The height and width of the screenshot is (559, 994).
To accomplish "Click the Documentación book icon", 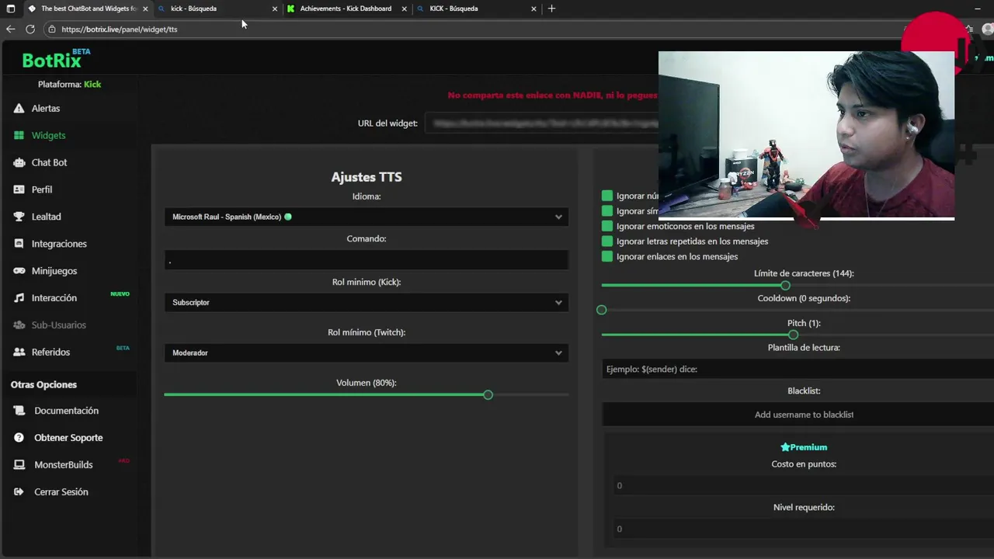I will pos(19,411).
